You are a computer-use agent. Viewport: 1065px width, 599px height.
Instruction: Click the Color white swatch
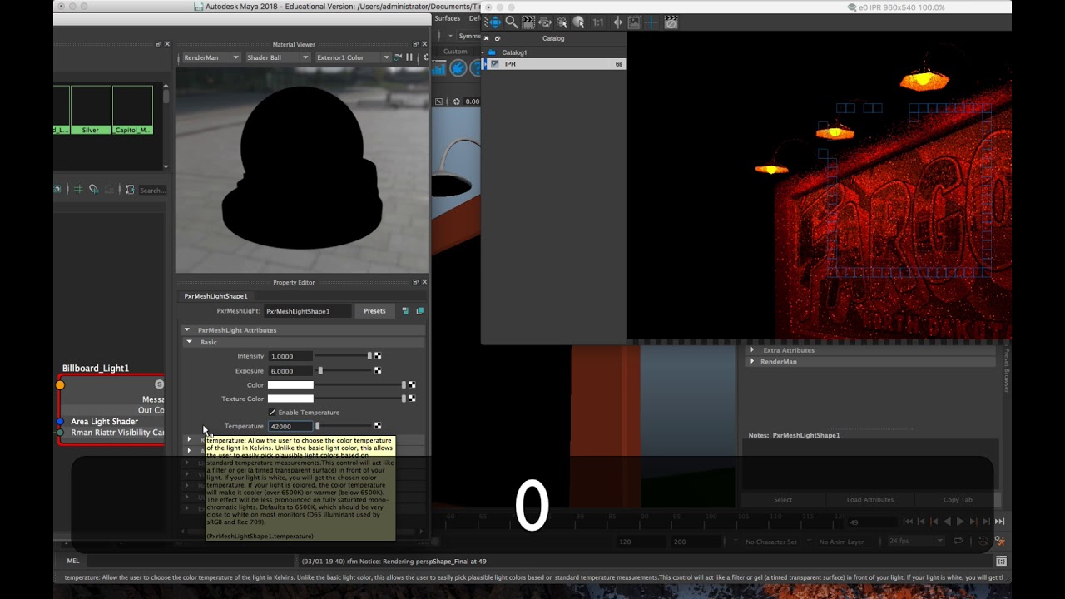click(x=290, y=385)
